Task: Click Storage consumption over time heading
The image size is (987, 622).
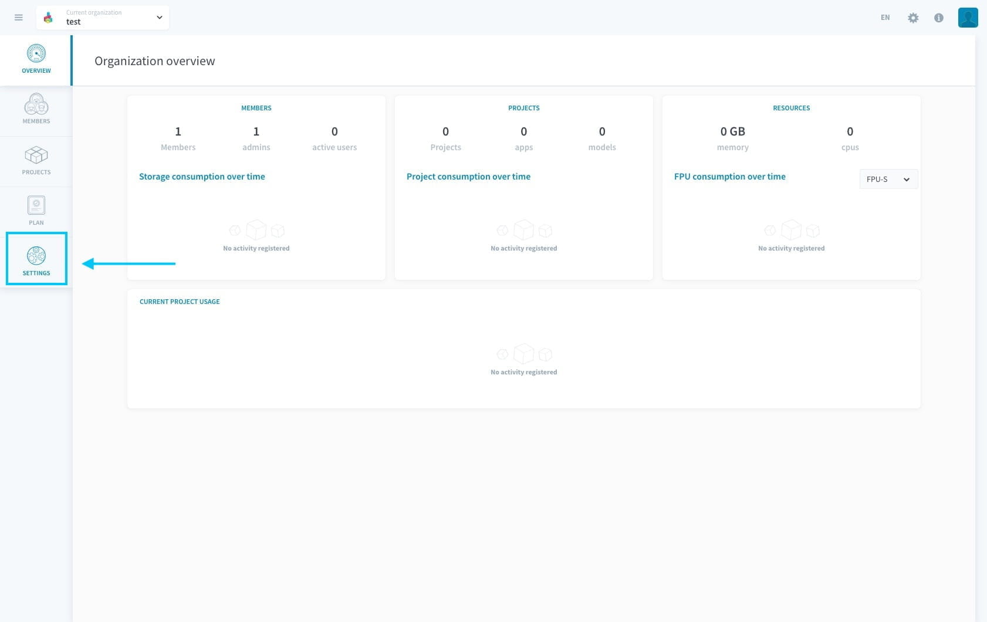Action: pyautogui.click(x=202, y=177)
